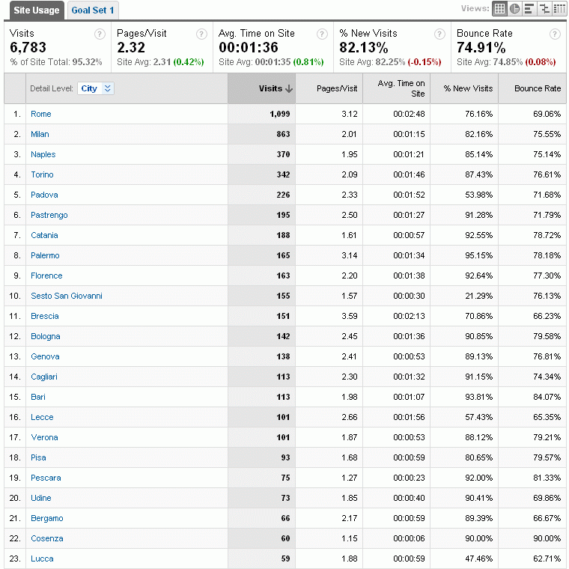Viewport: 569px width, 569px height.
Task: Select the Site Usage tab
Action: [x=36, y=10]
